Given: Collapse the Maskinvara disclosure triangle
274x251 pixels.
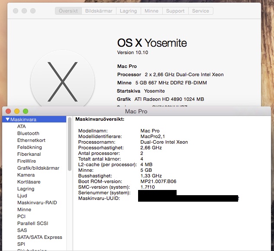Looking at the screenshot, I should coord(7,119).
